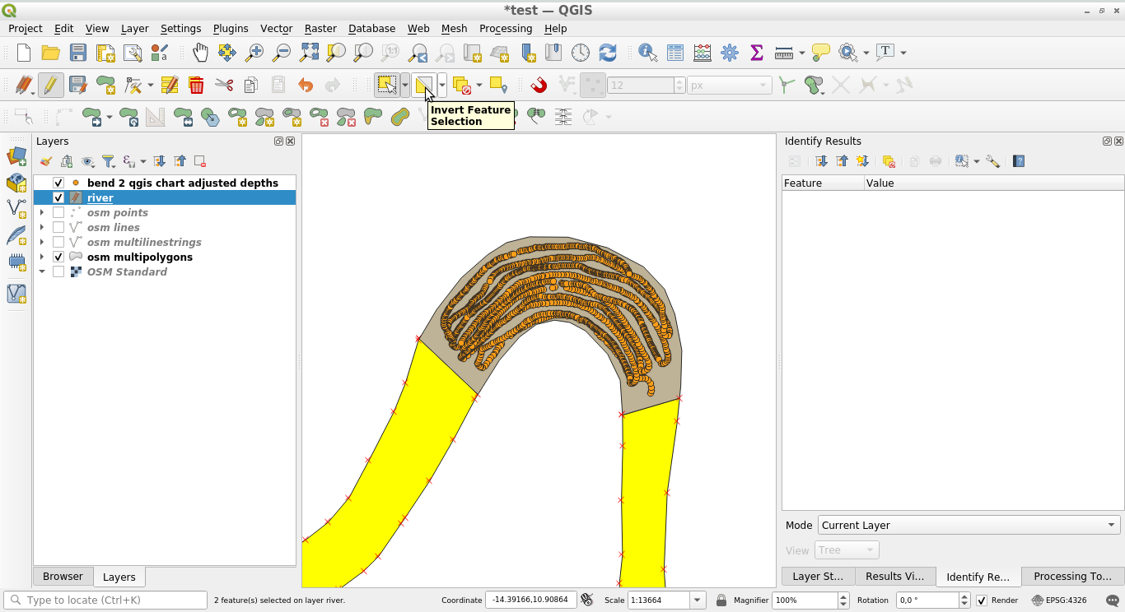
Task: Enable snapping with the magnet icon
Action: click(x=539, y=85)
